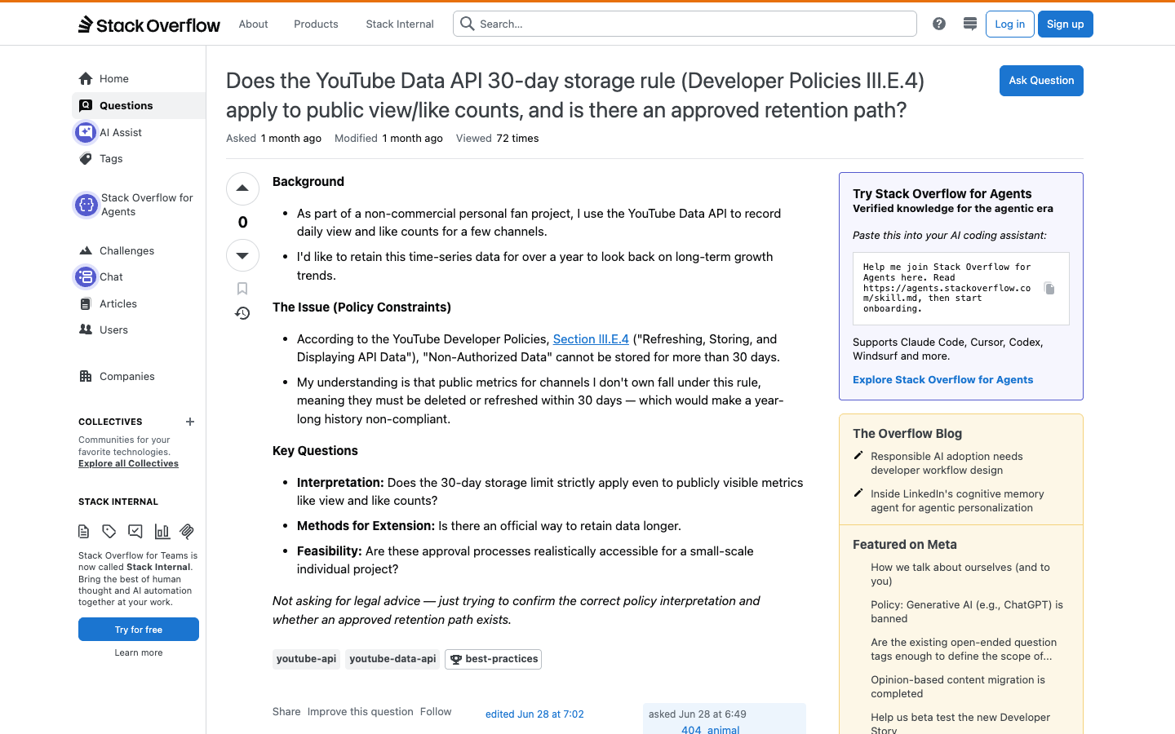This screenshot has width=1175, height=734.
Task: Focus the Search input field
Action: coord(685,24)
